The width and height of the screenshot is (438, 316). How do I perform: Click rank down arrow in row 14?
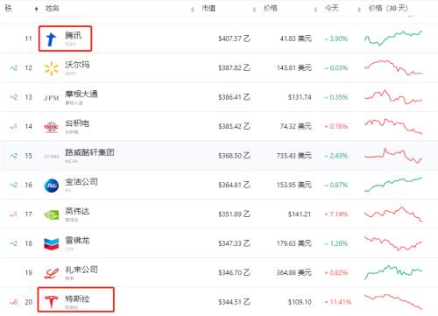click(x=13, y=126)
